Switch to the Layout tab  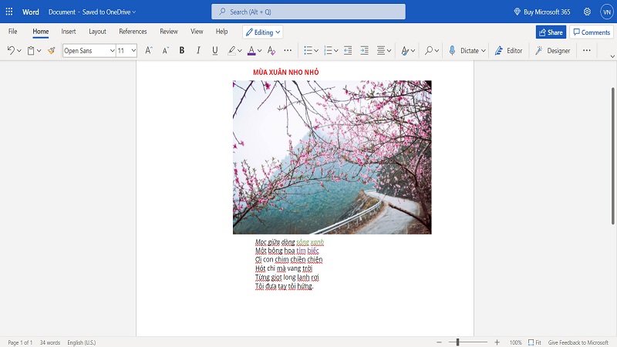click(97, 32)
